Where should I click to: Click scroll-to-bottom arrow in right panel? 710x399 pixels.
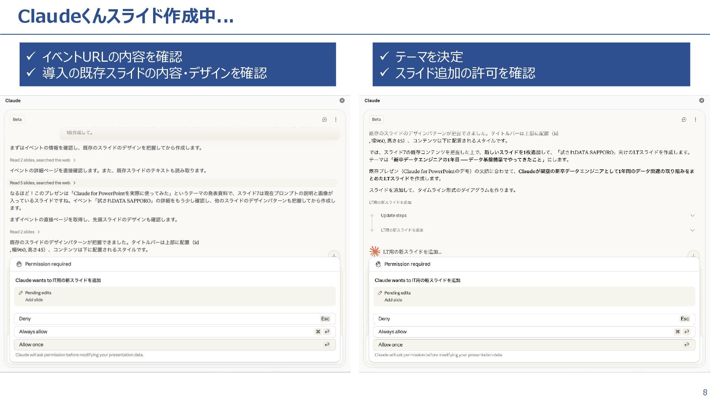coord(693,255)
